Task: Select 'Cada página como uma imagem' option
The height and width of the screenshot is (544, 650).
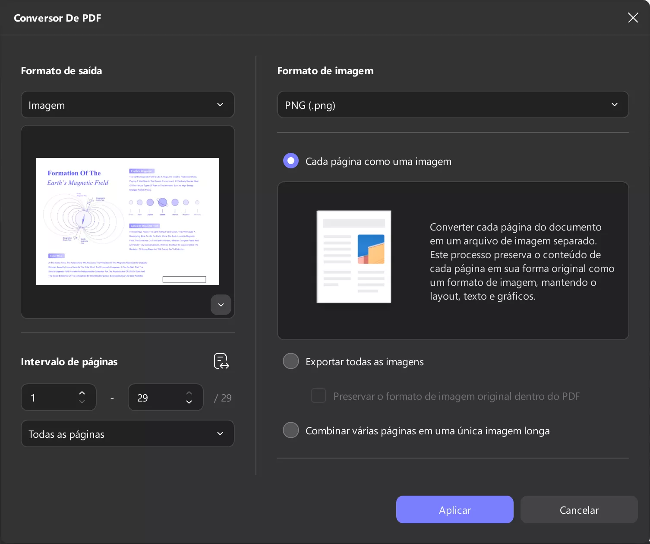Action: [x=290, y=161]
